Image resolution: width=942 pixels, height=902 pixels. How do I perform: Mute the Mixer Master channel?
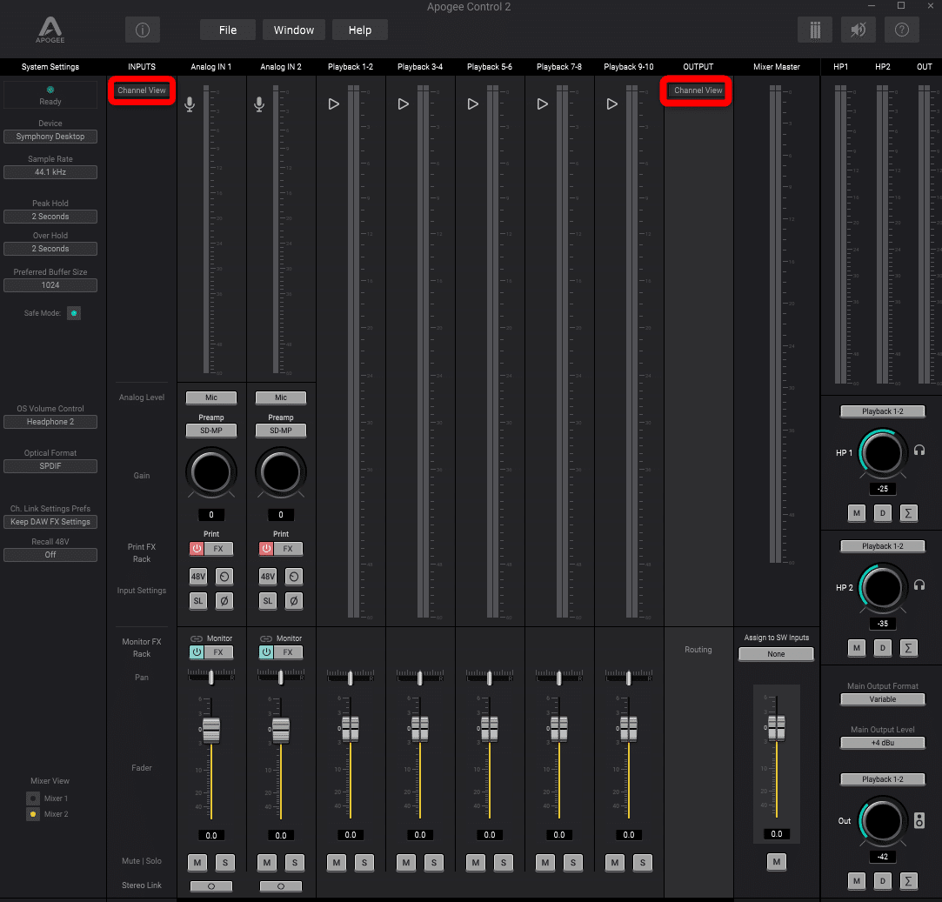click(777, 861)
